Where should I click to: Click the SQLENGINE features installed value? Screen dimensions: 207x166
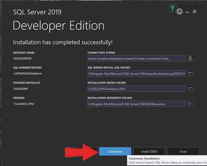[21, 89]
